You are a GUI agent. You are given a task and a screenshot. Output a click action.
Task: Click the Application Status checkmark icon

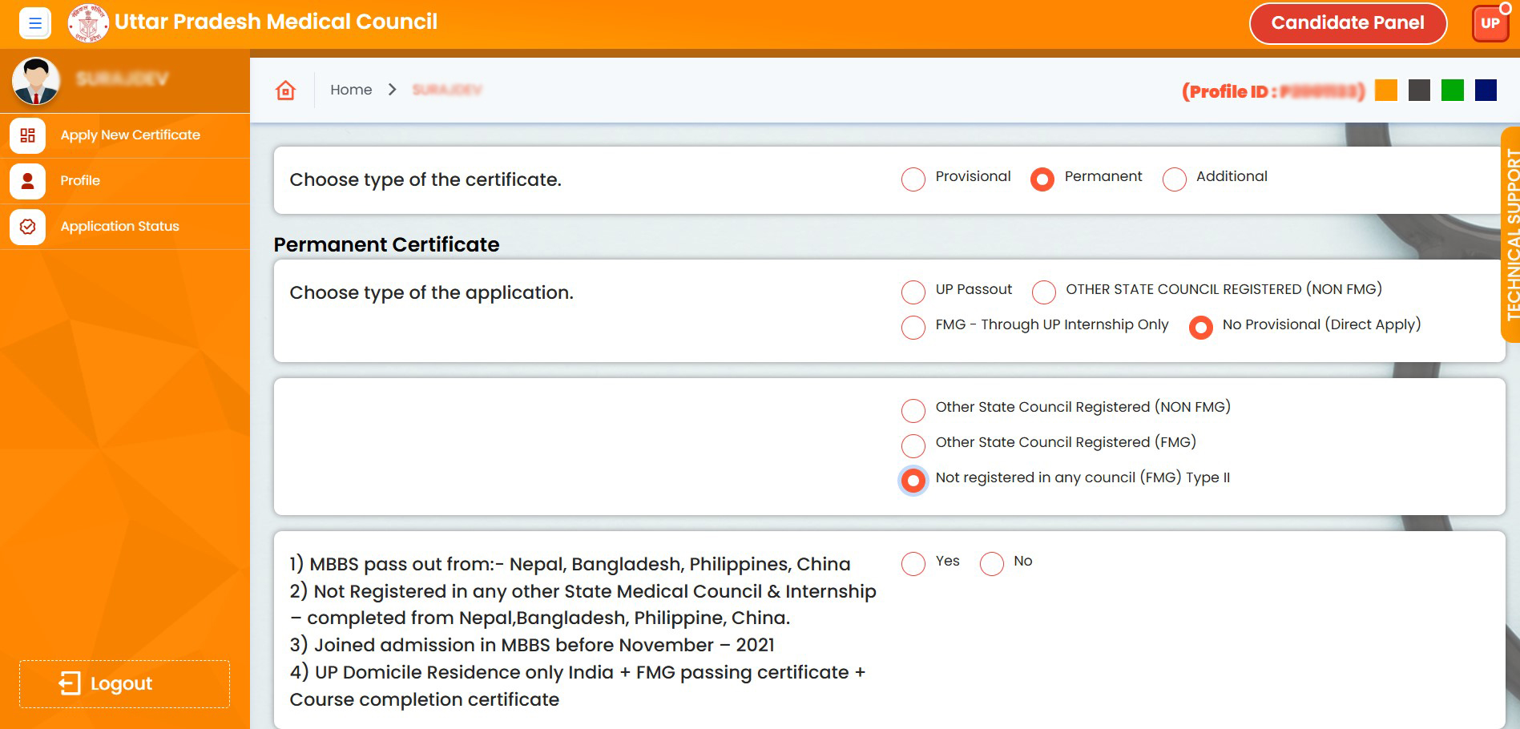(x=27, y=227)
